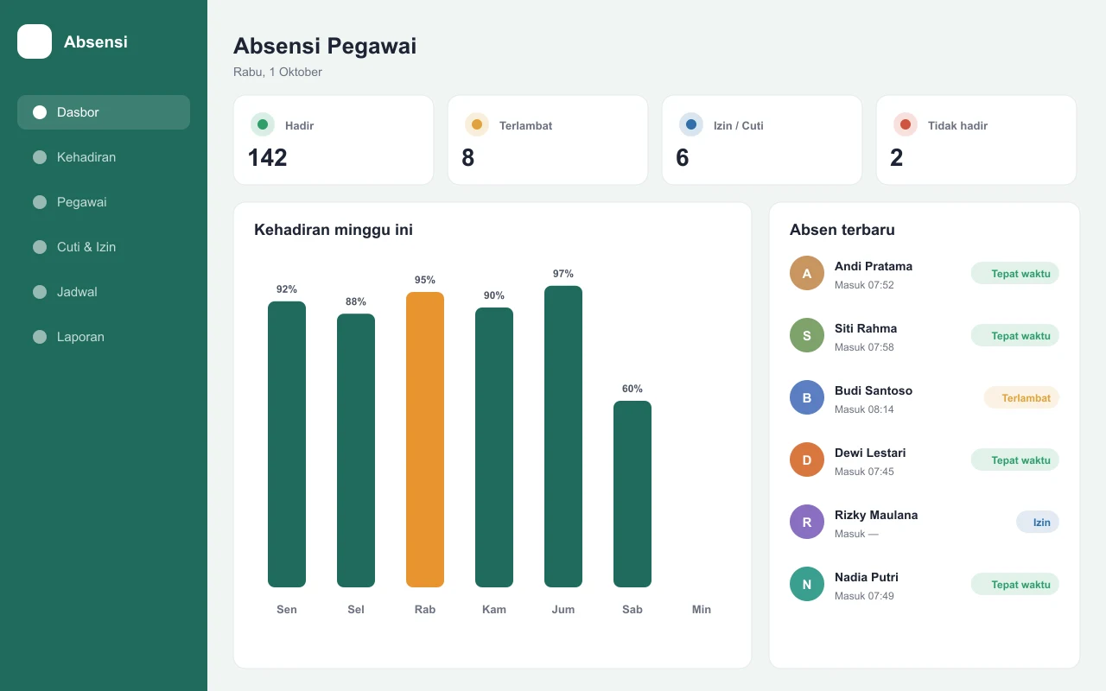The image size is (1106, 691).
Task: Click Nadia Putri's teal avatar
Action: click(807, 584)
